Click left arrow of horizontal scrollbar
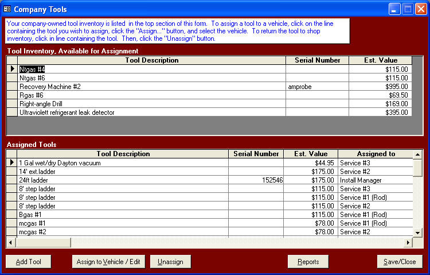This screenshot has width=430, height=275. coord(11,242)
